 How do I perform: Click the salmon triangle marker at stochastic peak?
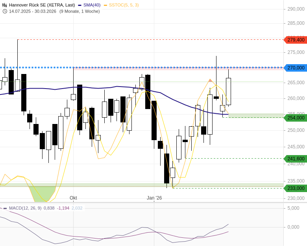click(x=210, y=80)
